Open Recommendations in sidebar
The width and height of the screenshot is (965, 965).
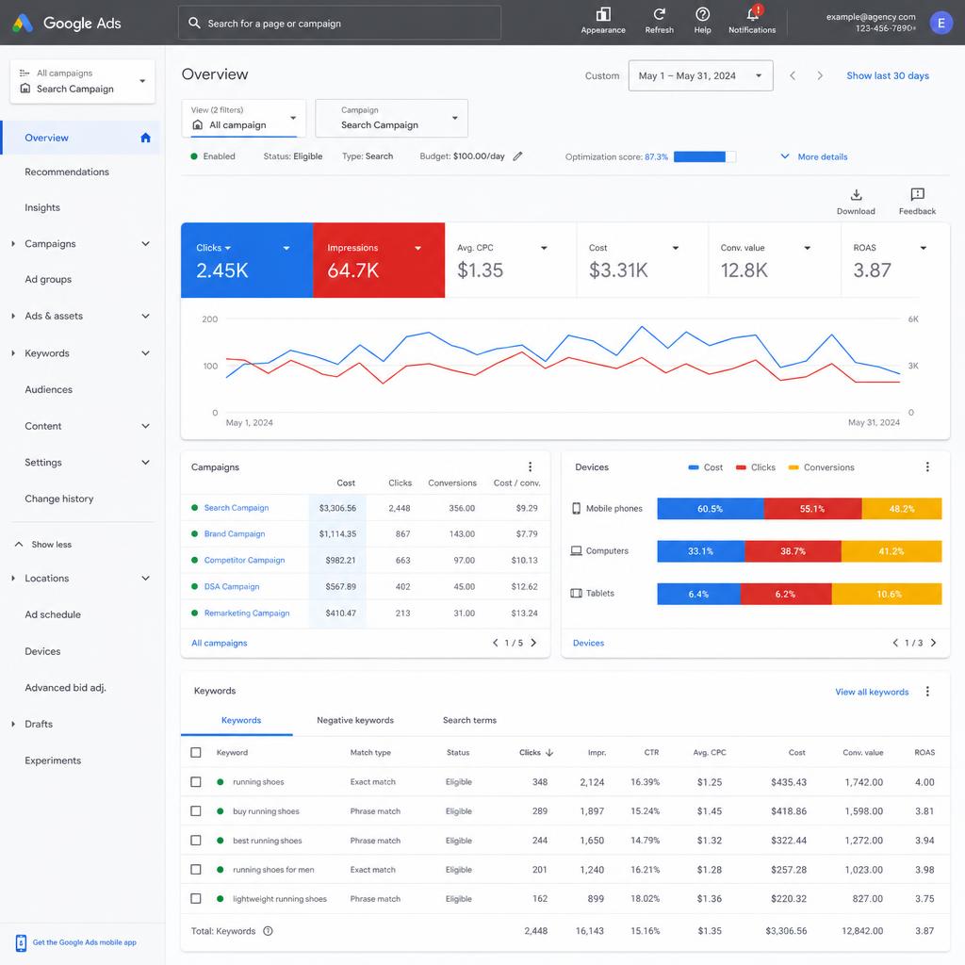coord(67,172)
